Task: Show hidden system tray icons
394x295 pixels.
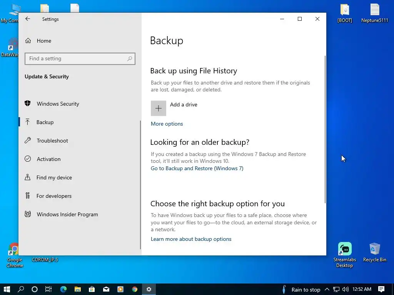Action: (327, 289)
